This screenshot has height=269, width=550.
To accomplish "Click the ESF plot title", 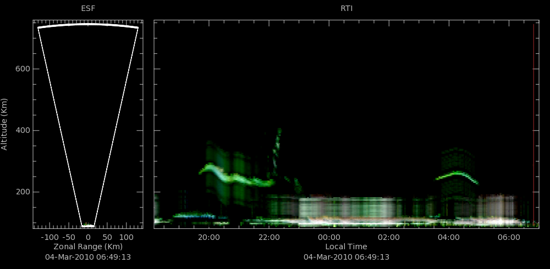I will (88, 9).
